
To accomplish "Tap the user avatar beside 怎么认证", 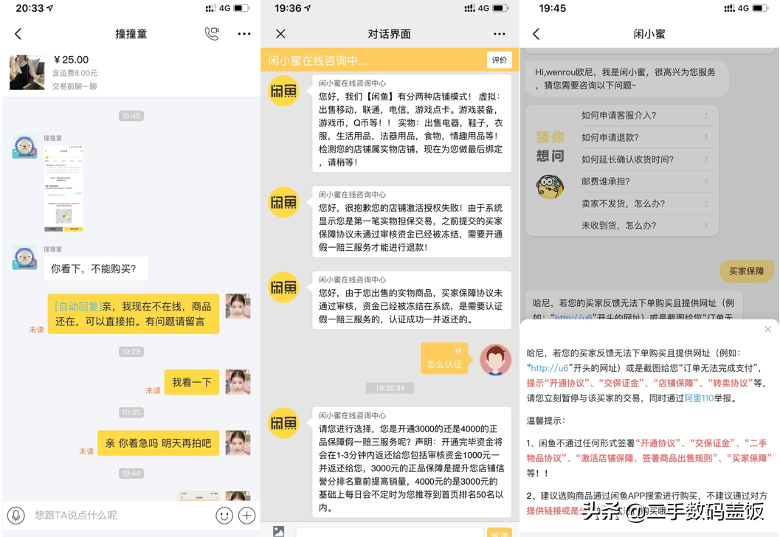I will coord(495,359).
